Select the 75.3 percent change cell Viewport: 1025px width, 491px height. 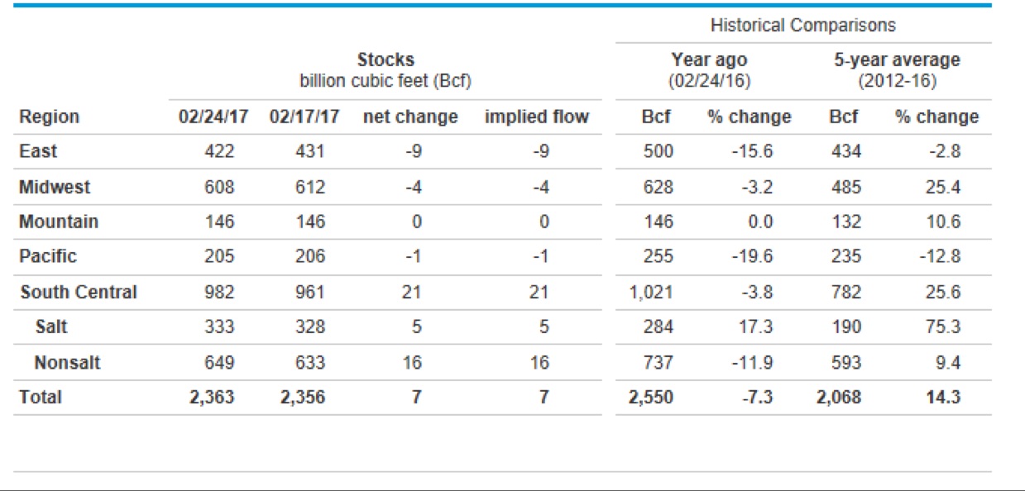[942, 327]
